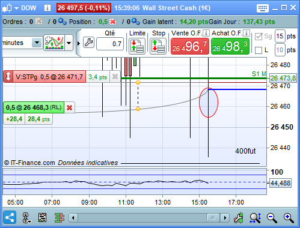Select the 0,5 @ 26 468,3 position label

pyautogui.click(x=34, y=107)
